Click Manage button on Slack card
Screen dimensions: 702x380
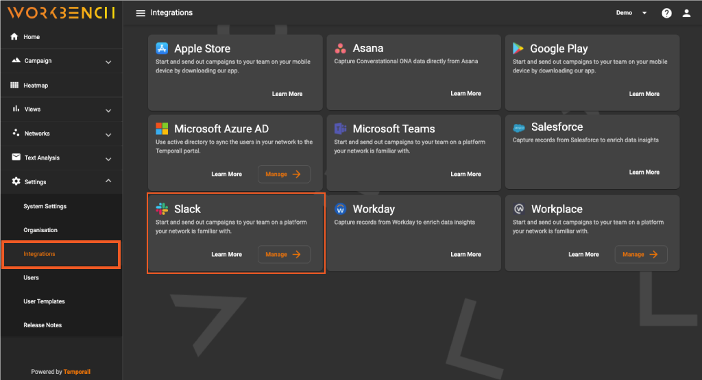pos(284,255)
